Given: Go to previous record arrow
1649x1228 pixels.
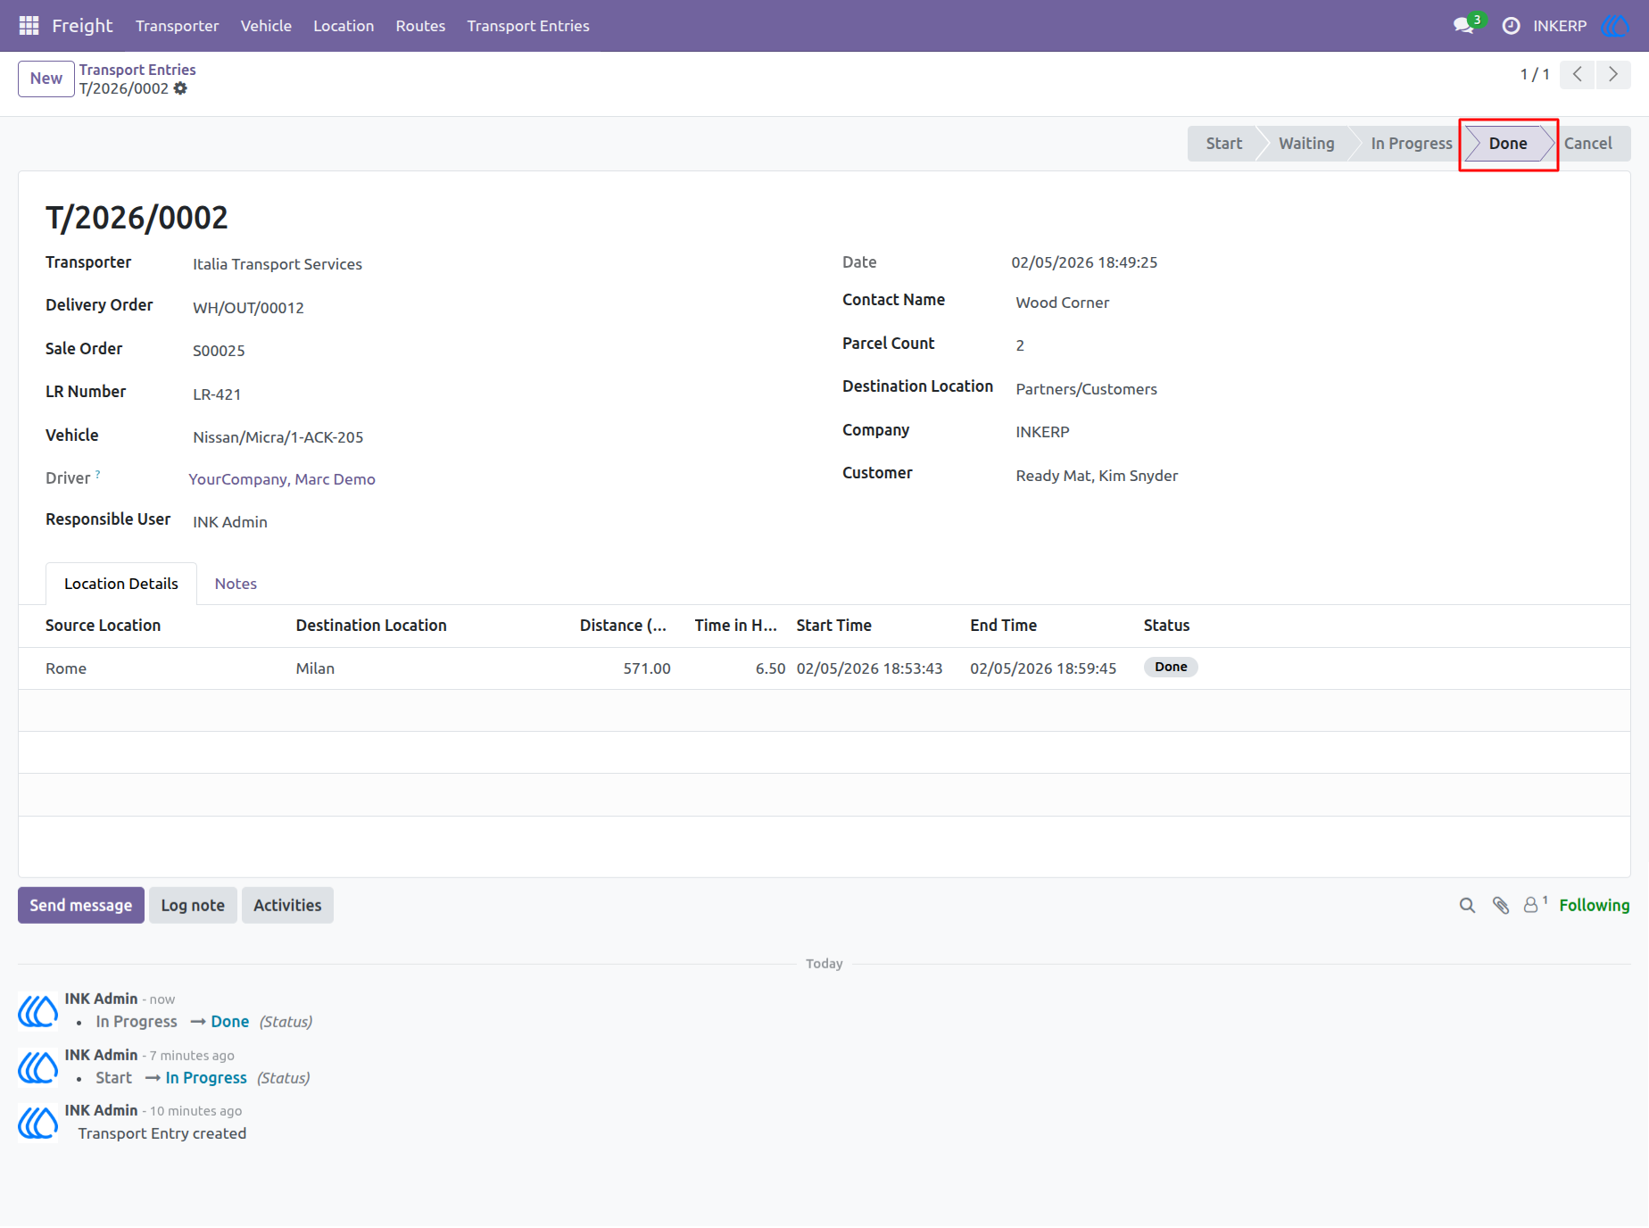Looking at the screenshot, I should tap(1578, 74).
